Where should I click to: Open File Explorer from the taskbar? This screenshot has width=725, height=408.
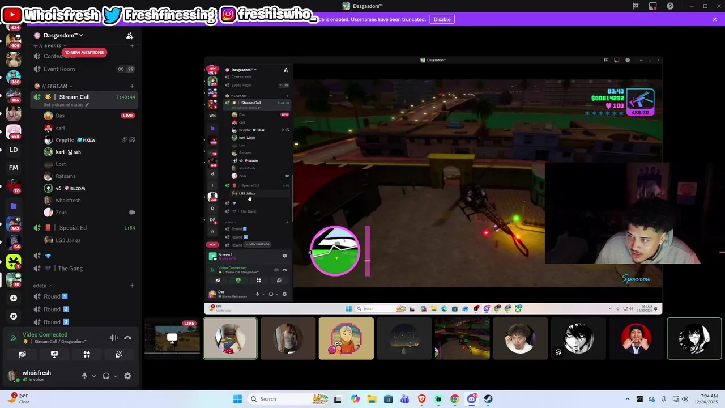click(x=372, y=399)
